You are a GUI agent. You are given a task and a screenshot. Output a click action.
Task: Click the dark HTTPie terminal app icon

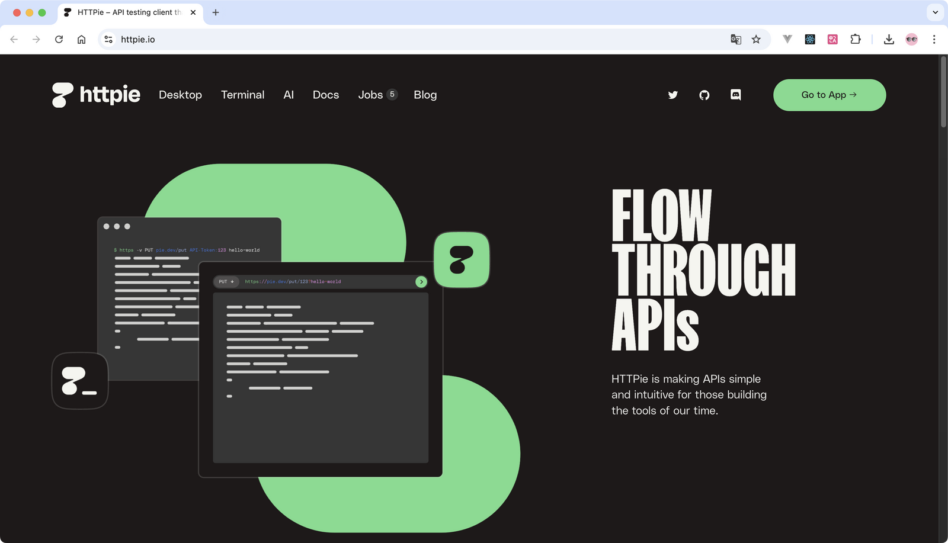pyautogui.click(x=80, y=381)
